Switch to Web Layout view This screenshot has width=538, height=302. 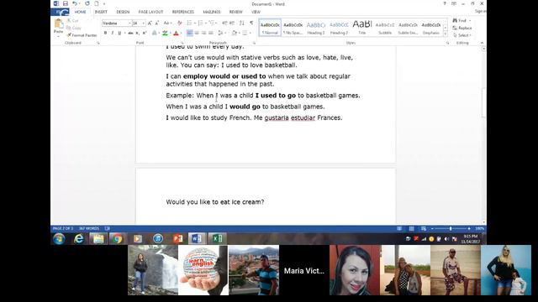point(424,228)
